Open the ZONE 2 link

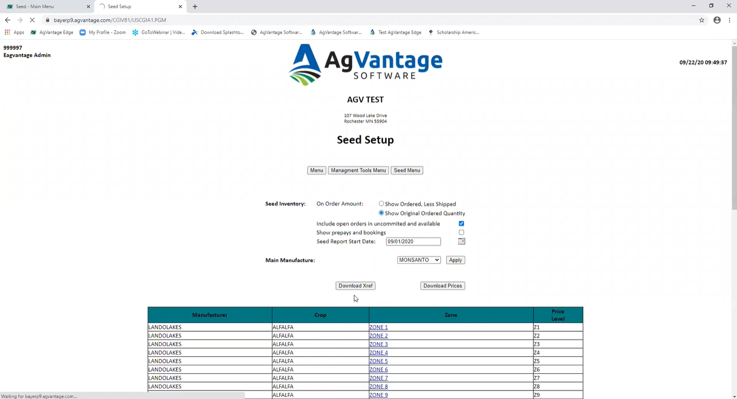pyautogui.click(x=378, y=336)
